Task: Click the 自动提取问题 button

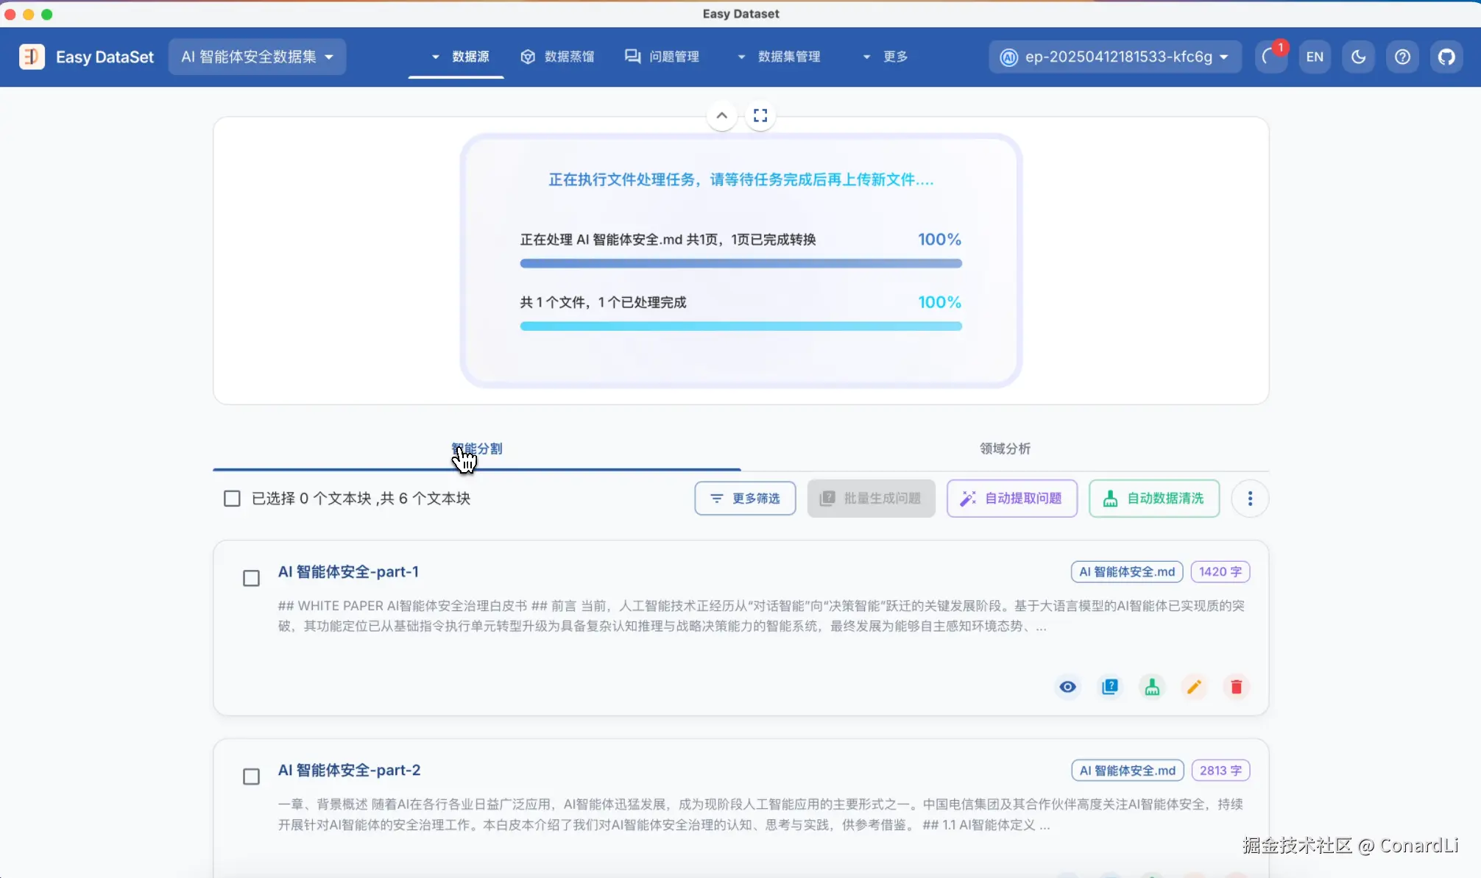Action: [x=1011, y=499]
